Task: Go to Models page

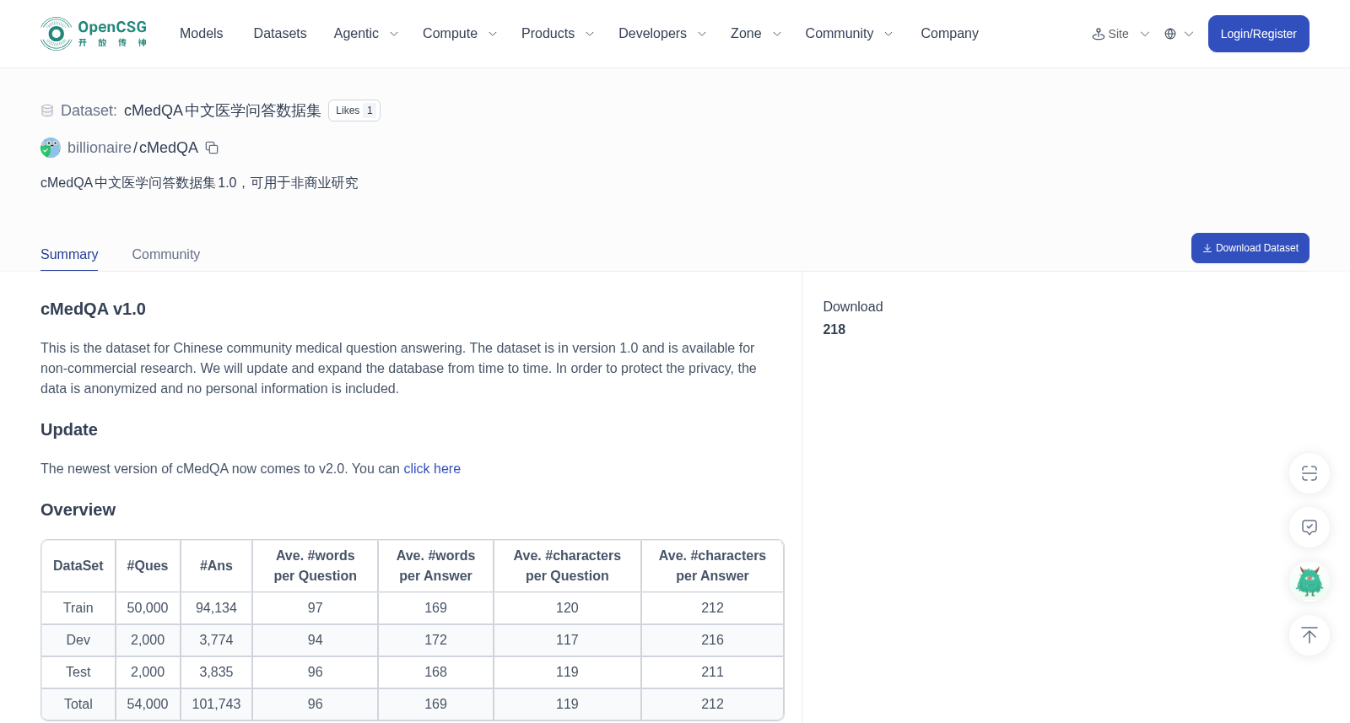Action: [202, 34]
